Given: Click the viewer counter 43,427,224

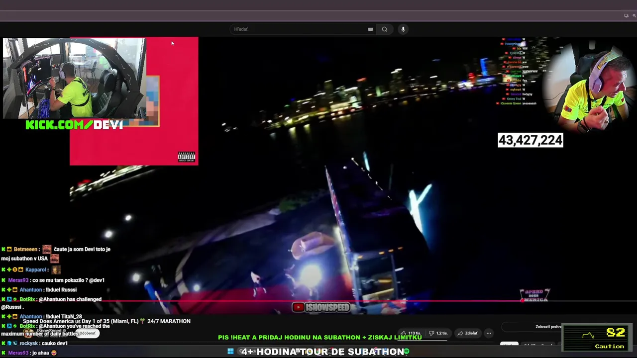Looking at the screenshot, I should click(531, 140).
